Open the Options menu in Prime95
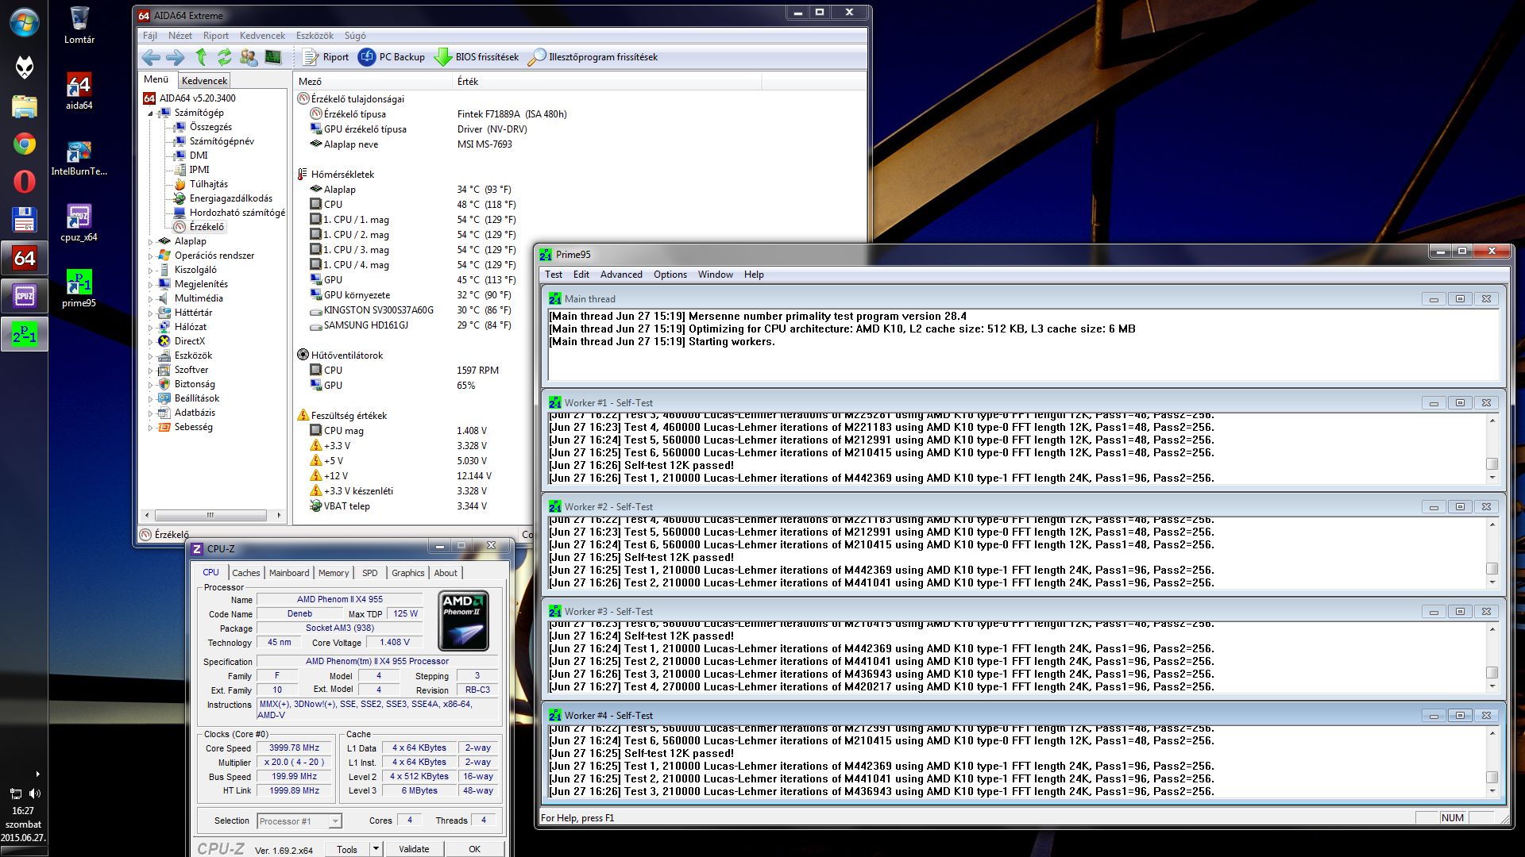1525x857 pixels. coord(670,275)
